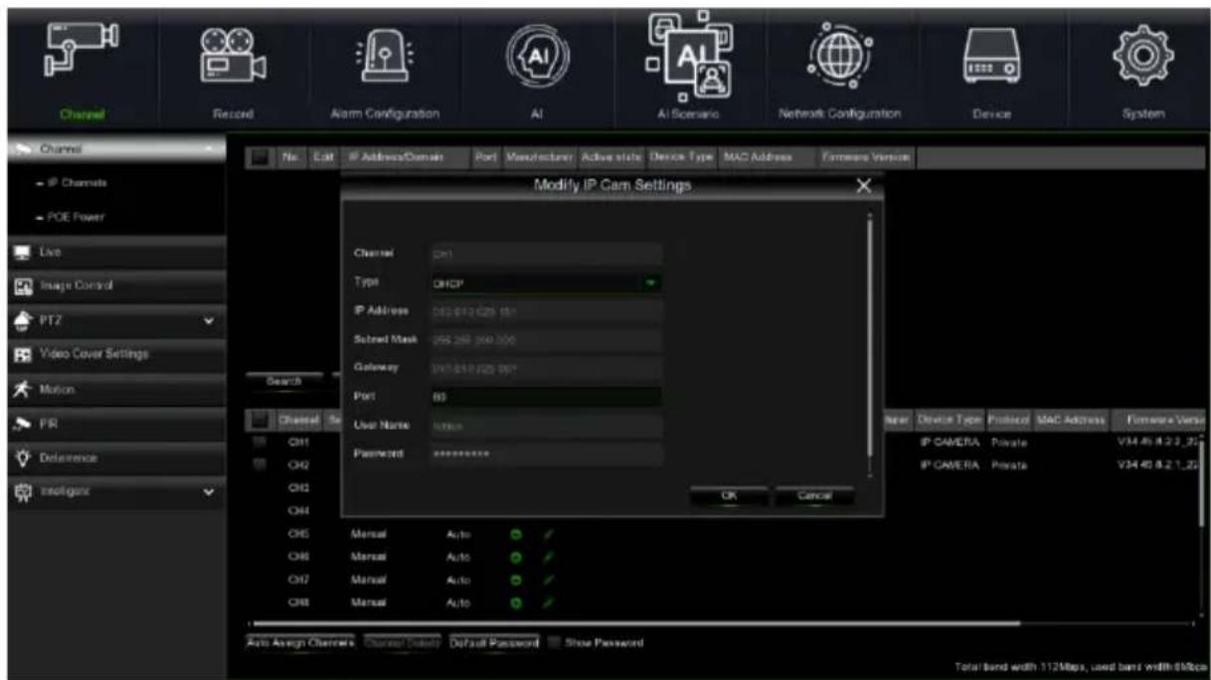Screen dimensions: 1211x680
Task: Click the Port input field
Action: pos(545,397)
